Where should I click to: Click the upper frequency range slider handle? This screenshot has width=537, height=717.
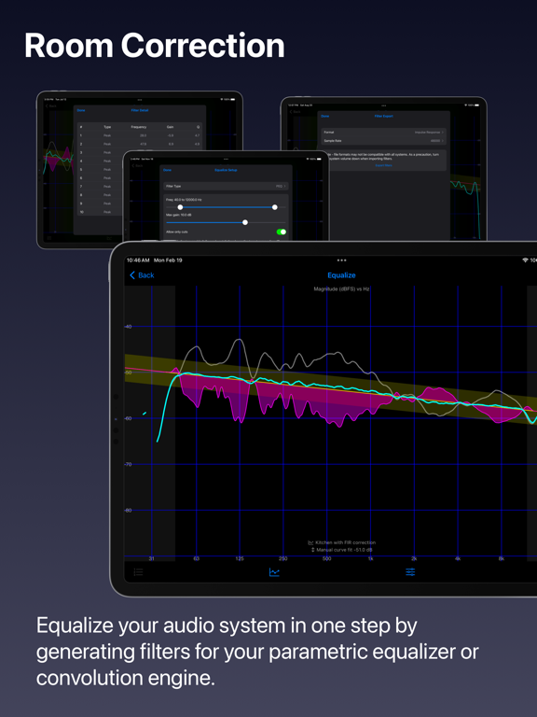[275, 207]
